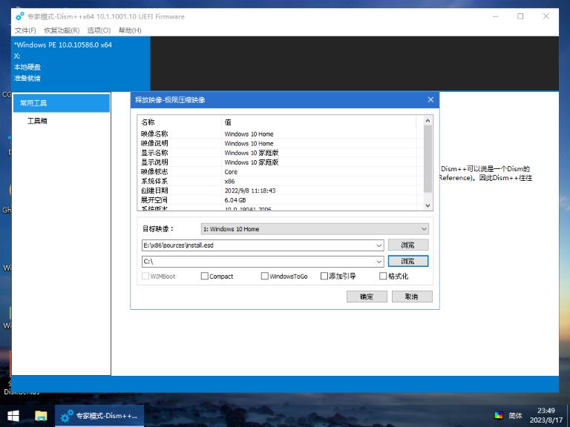Click the image info scrollbar up arrow
This screenshot has width=570, height=427.
click(427, 121)
